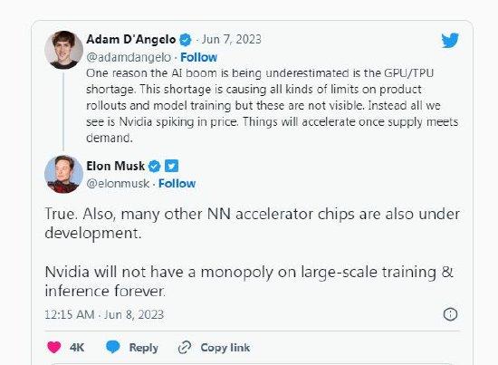Open the Adam D'Angelo display name
498x365 pixels.
tap(131, 39)
